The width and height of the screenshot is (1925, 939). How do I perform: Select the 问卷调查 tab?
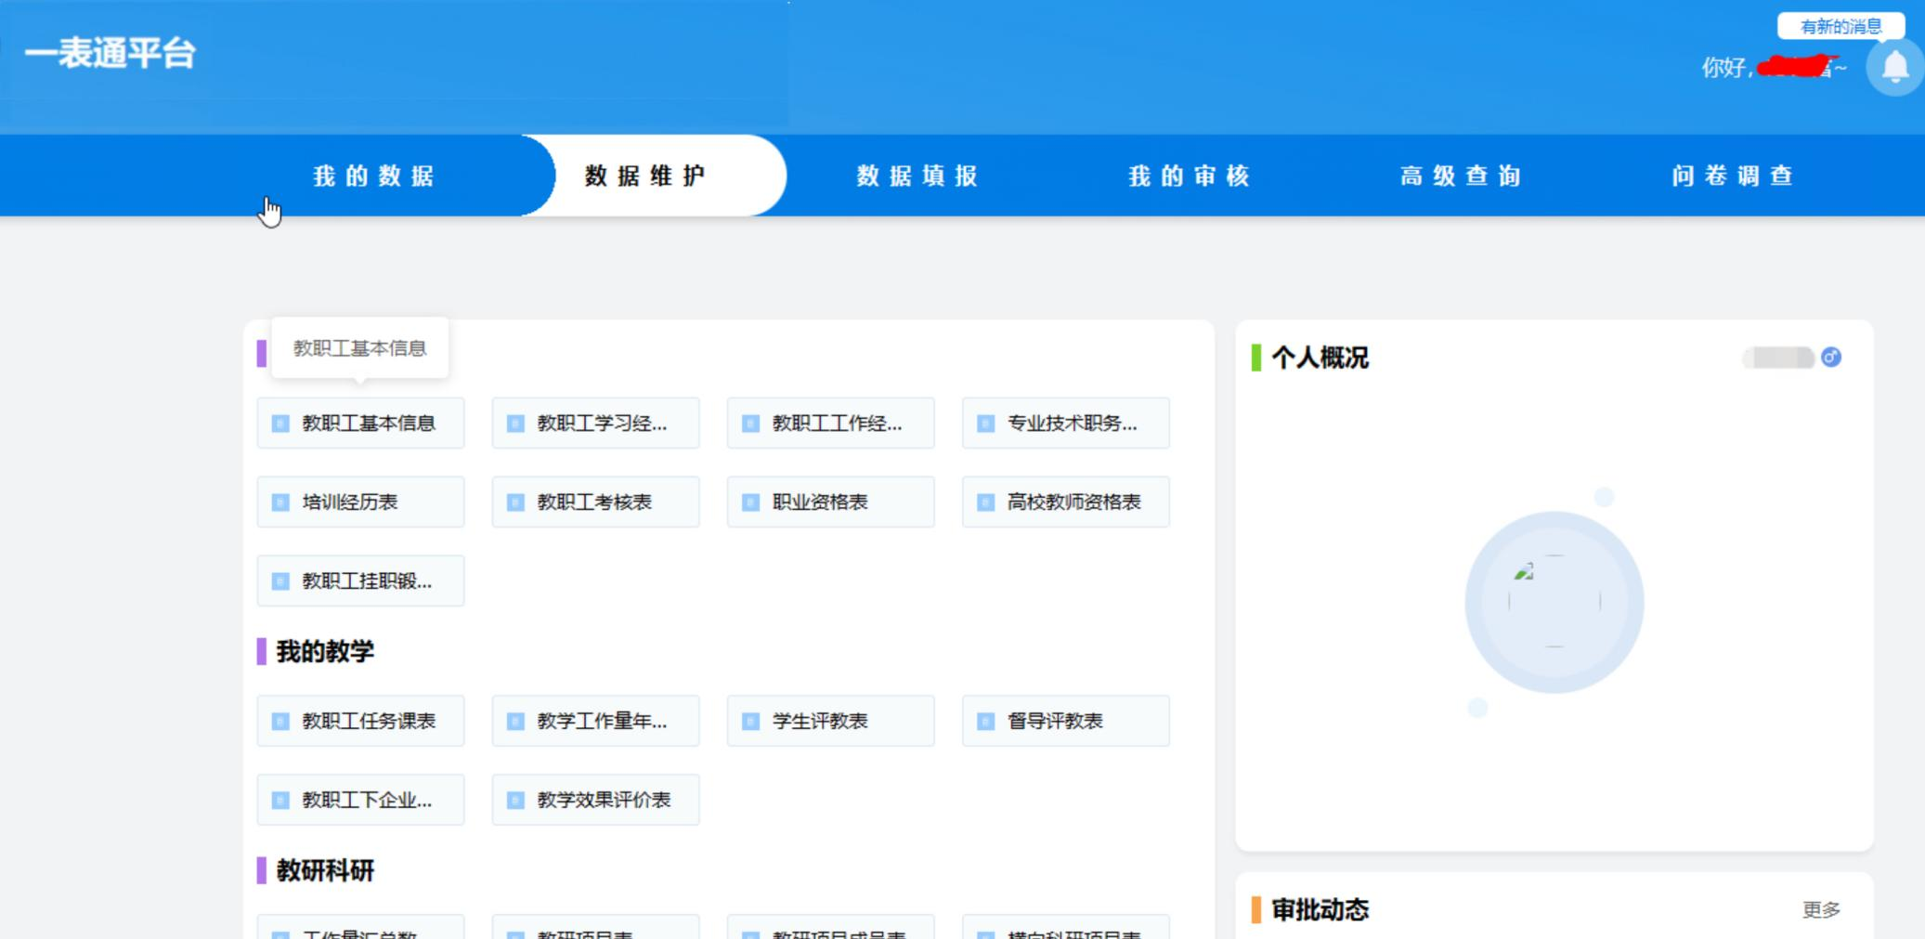(x=1732, y=176)
